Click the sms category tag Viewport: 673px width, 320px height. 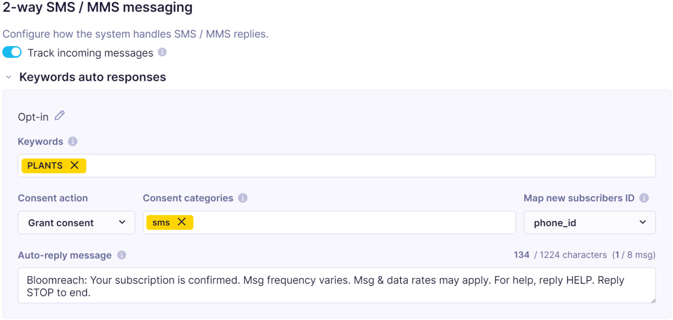[161, 223]
